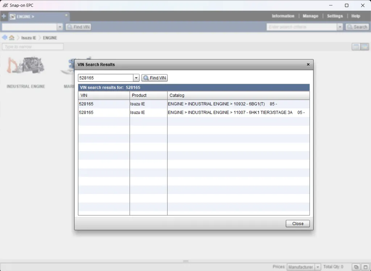This screenshot has width=371, height=271.
Task: Select the 10932 - 6BG1(T) catalog result
Action: 238,104
